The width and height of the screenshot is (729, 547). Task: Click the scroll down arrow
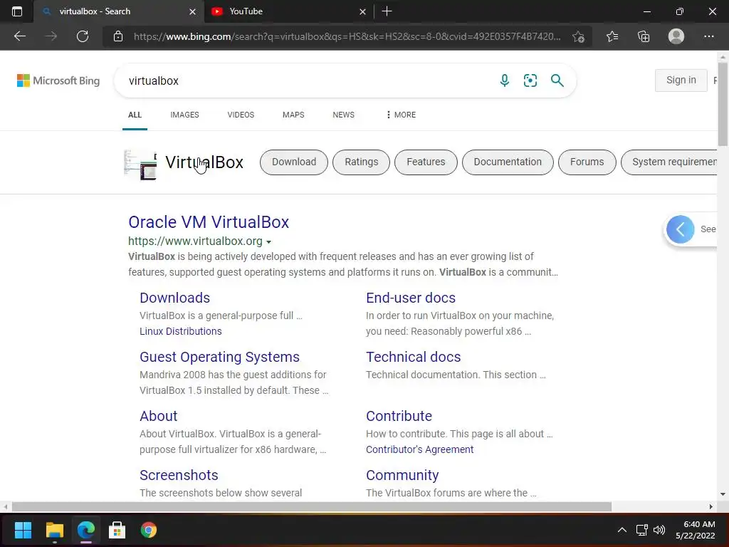723,494
